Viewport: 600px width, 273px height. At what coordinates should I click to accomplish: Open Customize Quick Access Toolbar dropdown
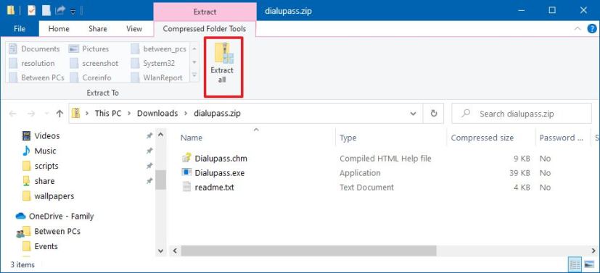point(73,11)
